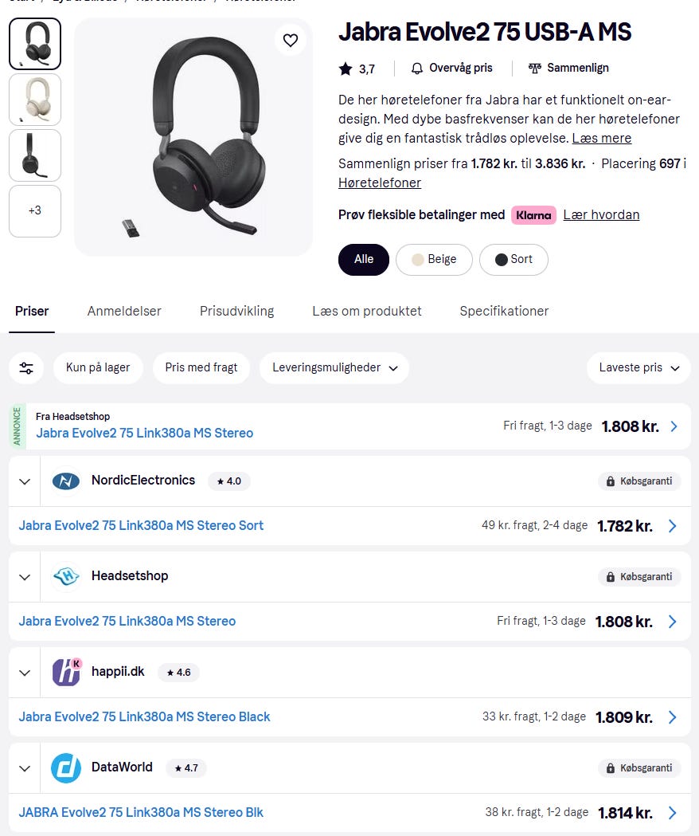This screenshot has height=836, width=699.
Task: Expand the NordicElectronics offer row
Action: 25,481
